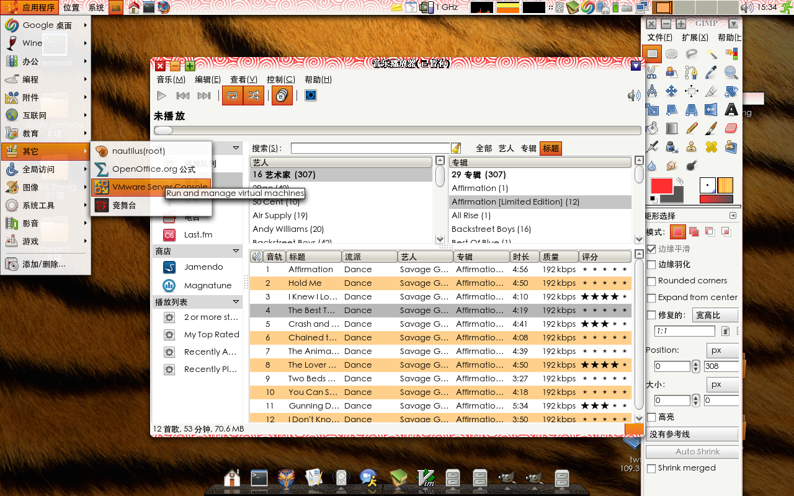Open nautilus(root) from the submenu
The width and height of the screenshot is (794, 496).
pyautogui.click(x=151, y=151)
